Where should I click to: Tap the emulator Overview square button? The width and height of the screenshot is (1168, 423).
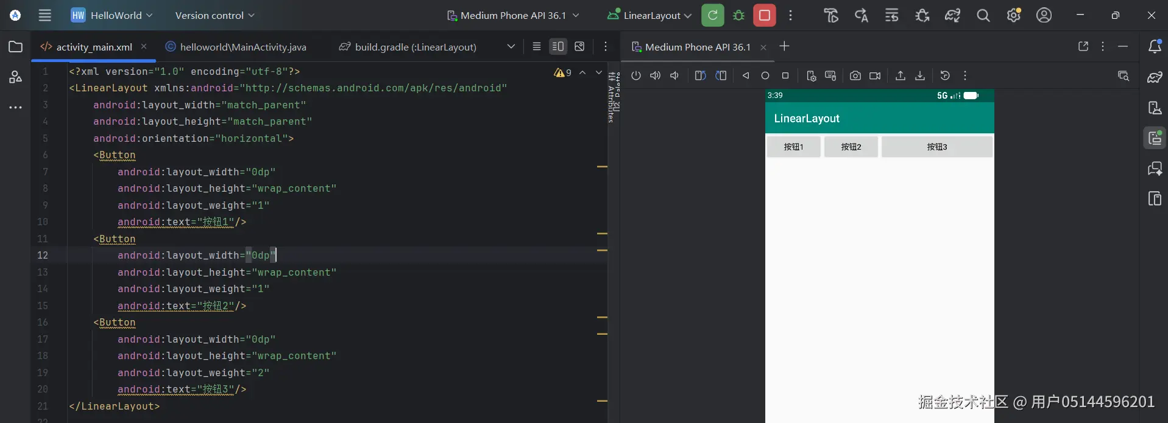tap(785, 75)
